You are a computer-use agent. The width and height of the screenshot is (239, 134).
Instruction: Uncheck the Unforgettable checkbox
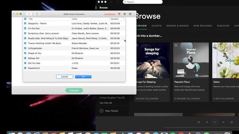pos(25,48)
